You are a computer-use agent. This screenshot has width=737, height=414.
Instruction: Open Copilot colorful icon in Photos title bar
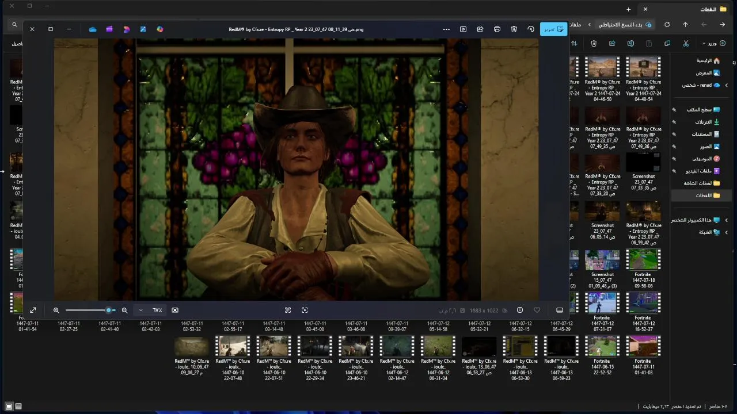click(x=160, y=29)
